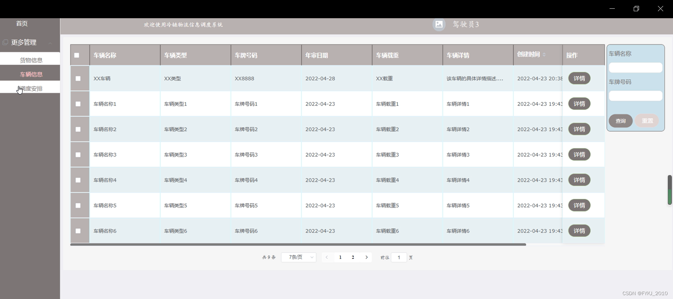This screenshot has height=299, width=673.
Task: Go to next page arrow
Action: 367,257
